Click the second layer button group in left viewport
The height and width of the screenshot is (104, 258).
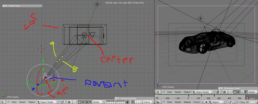coord(121,102)
